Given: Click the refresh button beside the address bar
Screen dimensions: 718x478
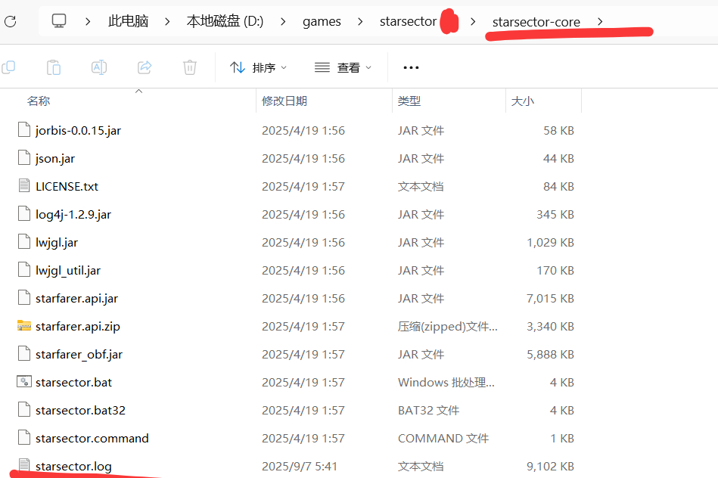Looking at the screenshot, I should [10, 21].
